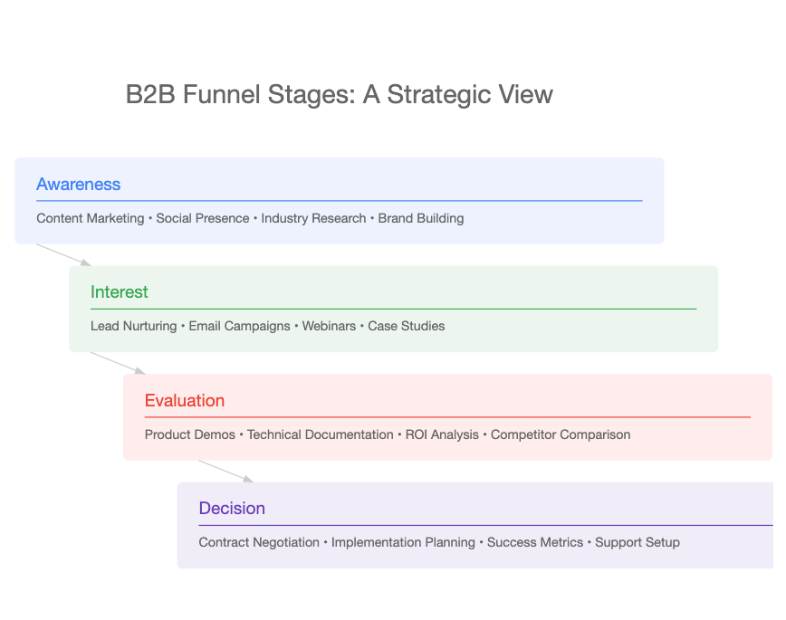Click the Content Marketing text in Awareness
The height and width of the screenshot is (620, 786).
coord(91,218)
